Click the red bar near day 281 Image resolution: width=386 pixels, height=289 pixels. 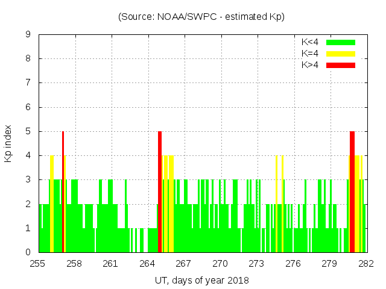coord(352,191)
